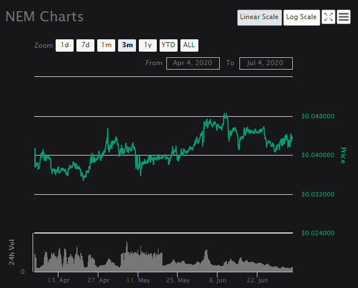The height and width of the screenshot is (288, 358).
Task: Edit the From date Apr 4, 2020
Action: point(193,63)
